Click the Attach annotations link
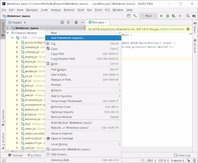The height and width of the screenshot is (163, 198). 172,29
